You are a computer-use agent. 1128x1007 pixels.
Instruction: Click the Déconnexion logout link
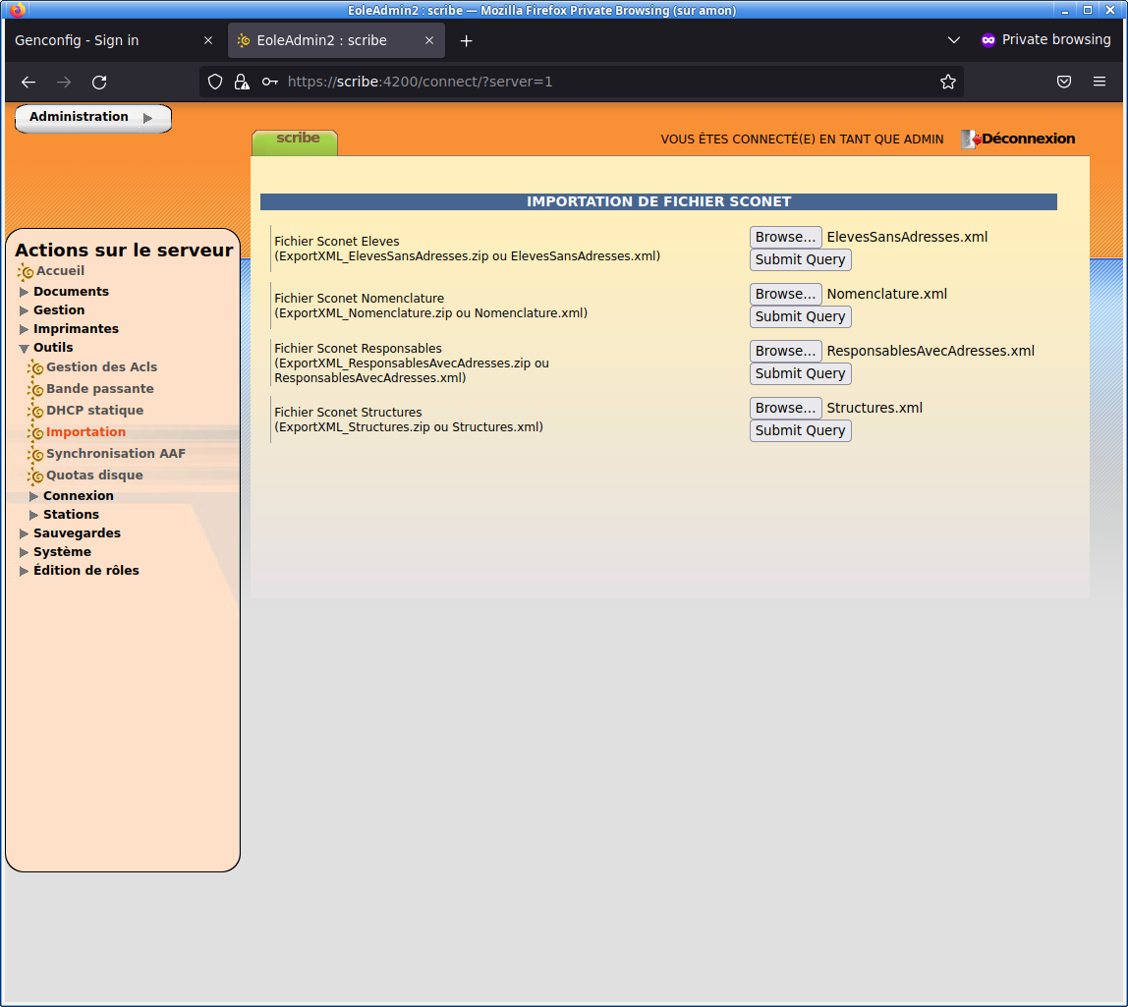[1027, 140]
